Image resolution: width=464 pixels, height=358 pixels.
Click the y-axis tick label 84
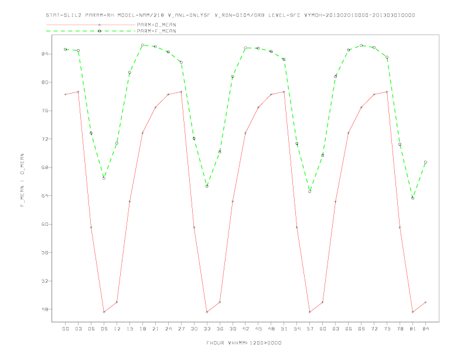[45, 54]
